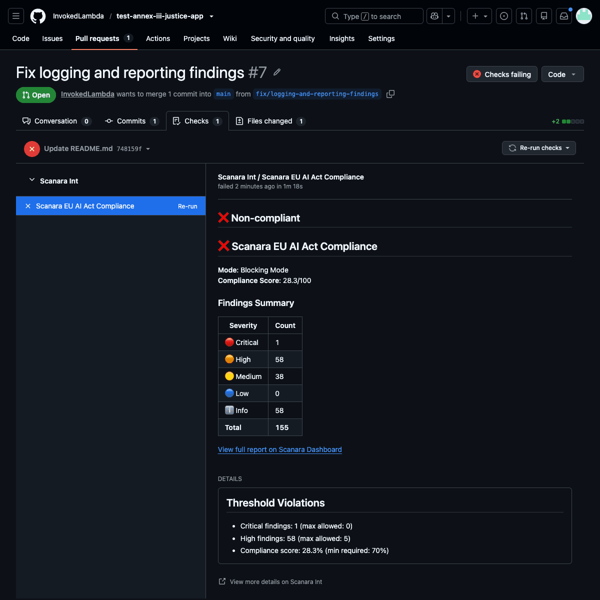Open InvokedLambda author profile link
This screenshot has height=600, width=600.
coord(87,94)
